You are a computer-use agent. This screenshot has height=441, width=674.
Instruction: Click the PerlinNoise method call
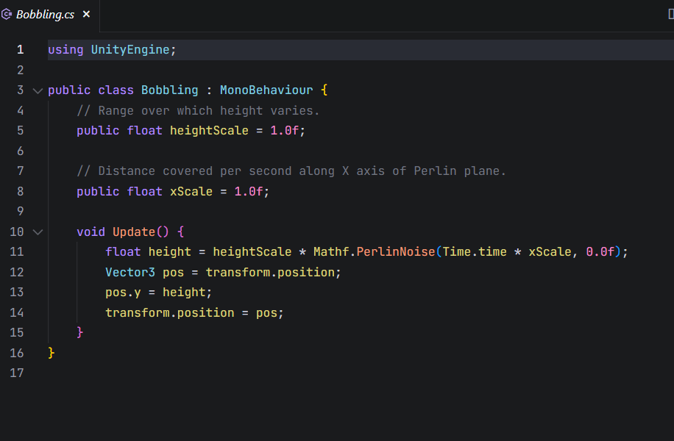pyautogui.click(x=396, y=252)
